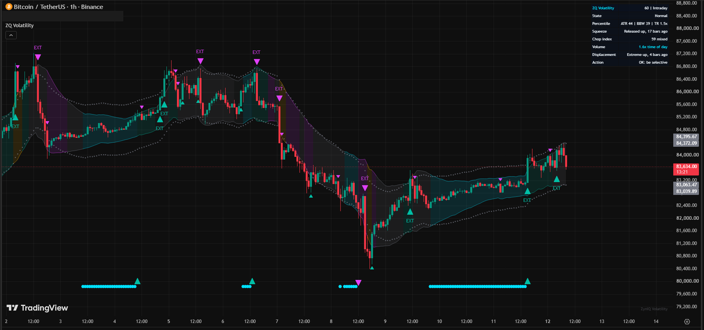Click the 83,039.89 price label
Image resolution: width=704 pixels, height=330 pixels.
(x=686, y=192)
